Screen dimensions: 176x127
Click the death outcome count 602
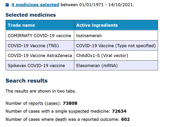click(125, 119)
